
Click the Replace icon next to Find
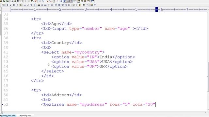click(x=50, y=1)
